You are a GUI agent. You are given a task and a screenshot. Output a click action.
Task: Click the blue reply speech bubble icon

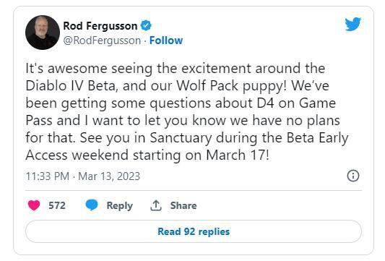point(92,205)
